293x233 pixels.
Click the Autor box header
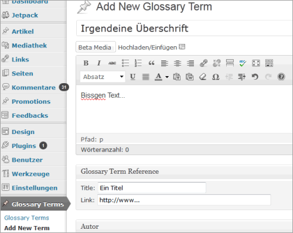point(185,227)
